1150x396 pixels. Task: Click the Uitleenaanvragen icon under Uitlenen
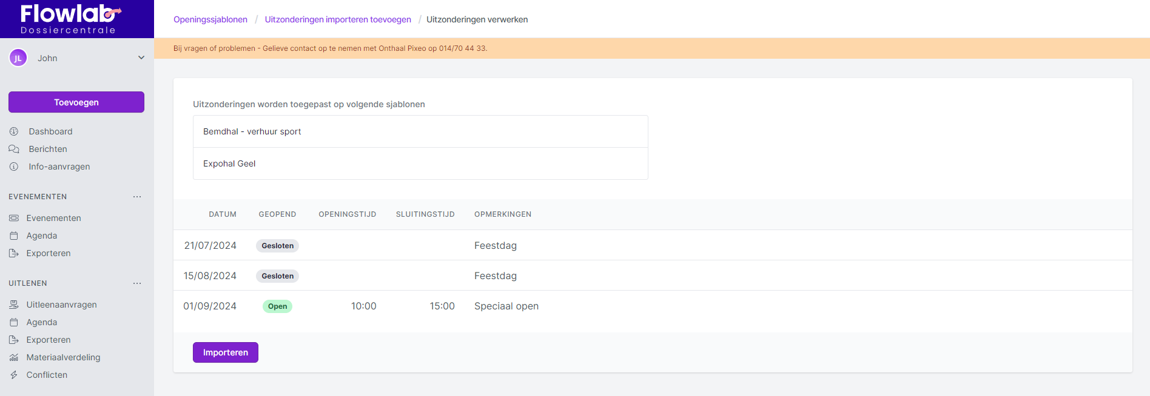click(x=14, y=305)
